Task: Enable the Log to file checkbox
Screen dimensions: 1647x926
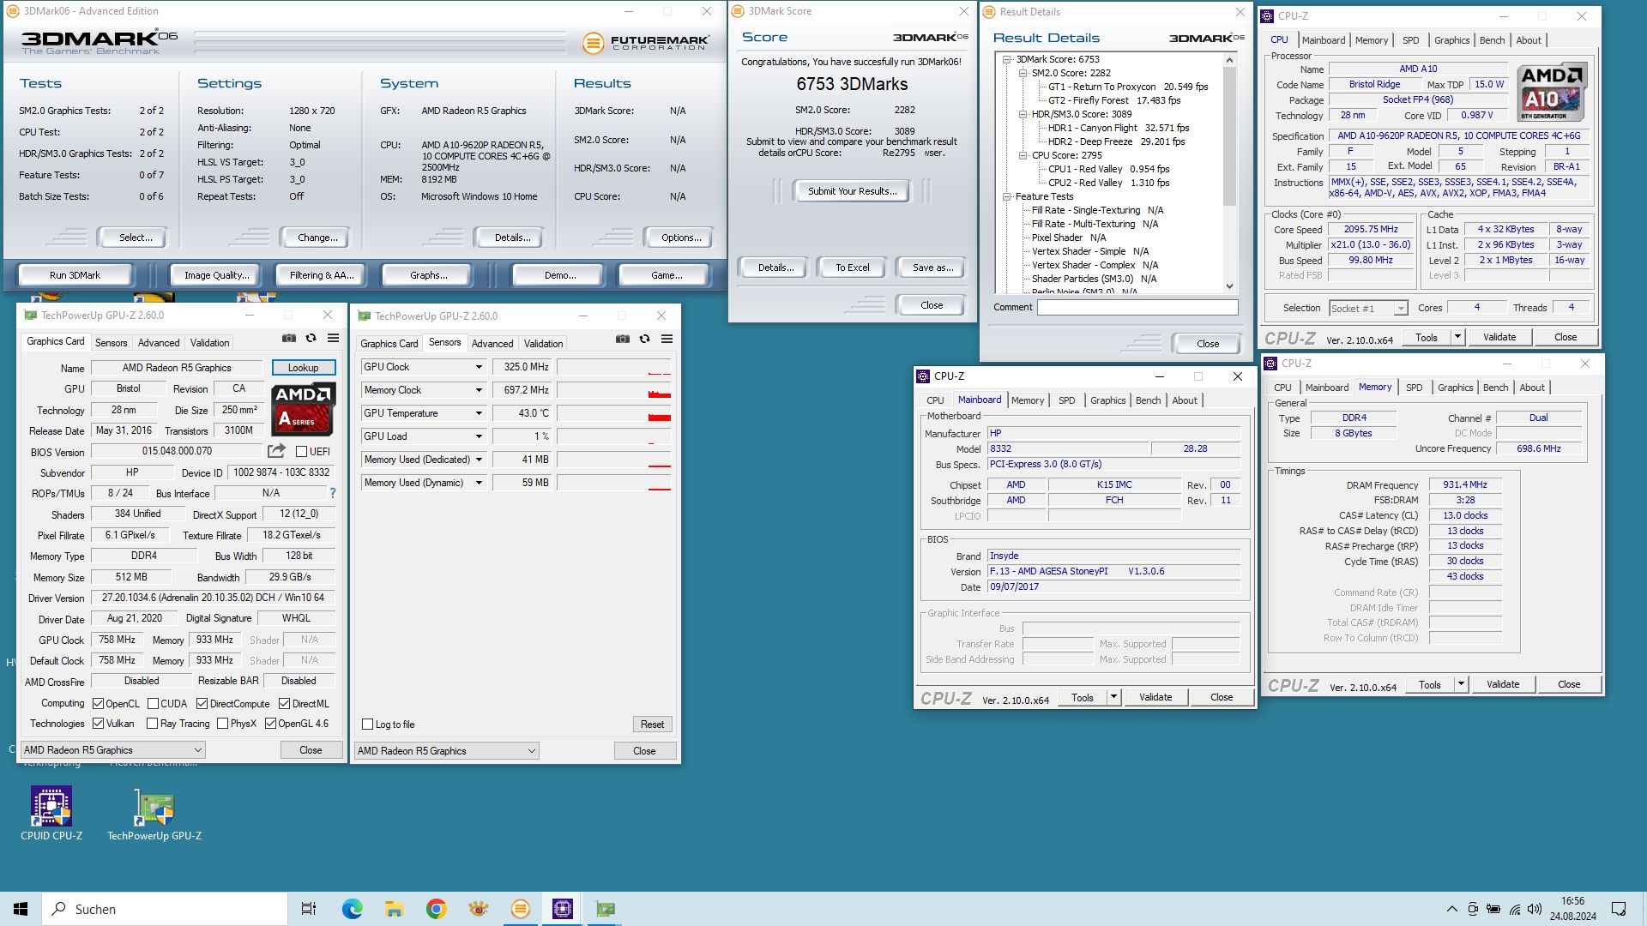Action: pos(367,725)
